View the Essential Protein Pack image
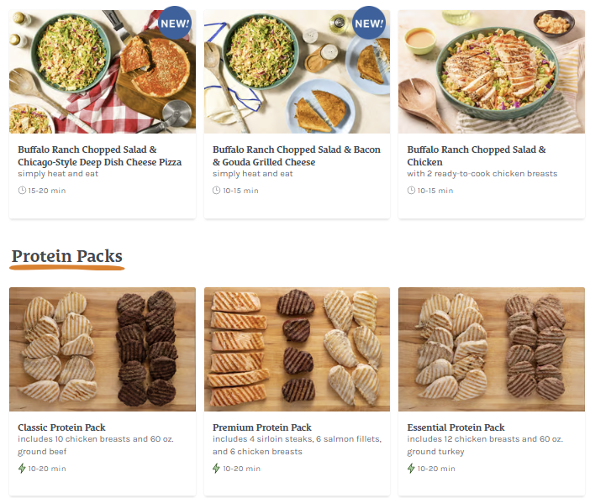The height and width of the screenshot is (498, 590). point(492,349)
